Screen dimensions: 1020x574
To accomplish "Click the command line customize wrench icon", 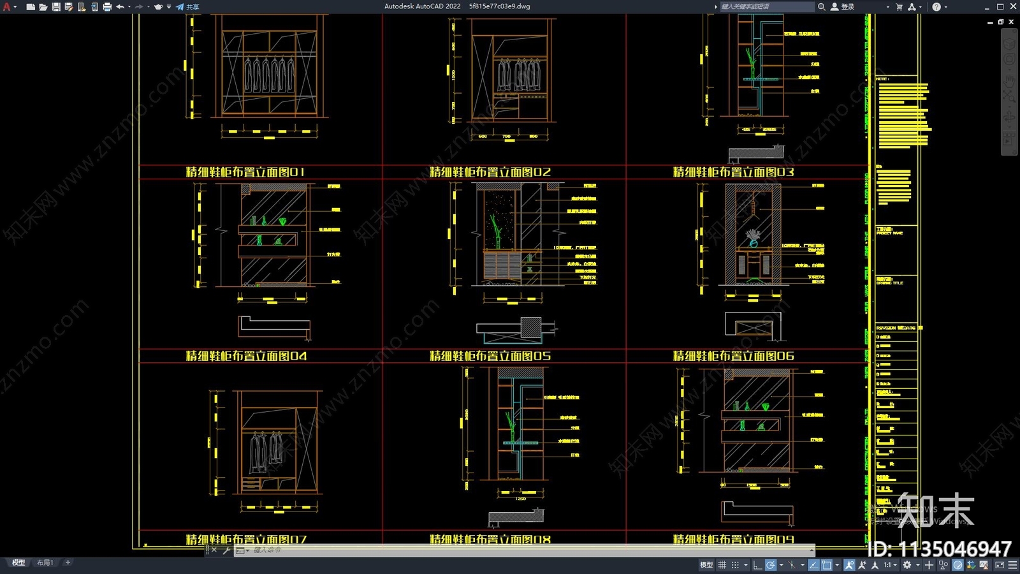I will point(226,550).
